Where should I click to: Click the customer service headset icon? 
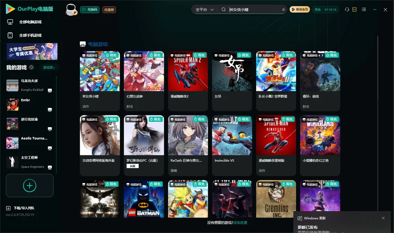[x=347, y=9]
